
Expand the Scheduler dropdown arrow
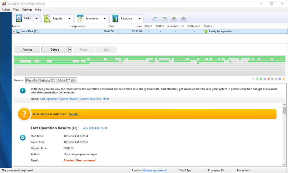[x=105, y=19]
